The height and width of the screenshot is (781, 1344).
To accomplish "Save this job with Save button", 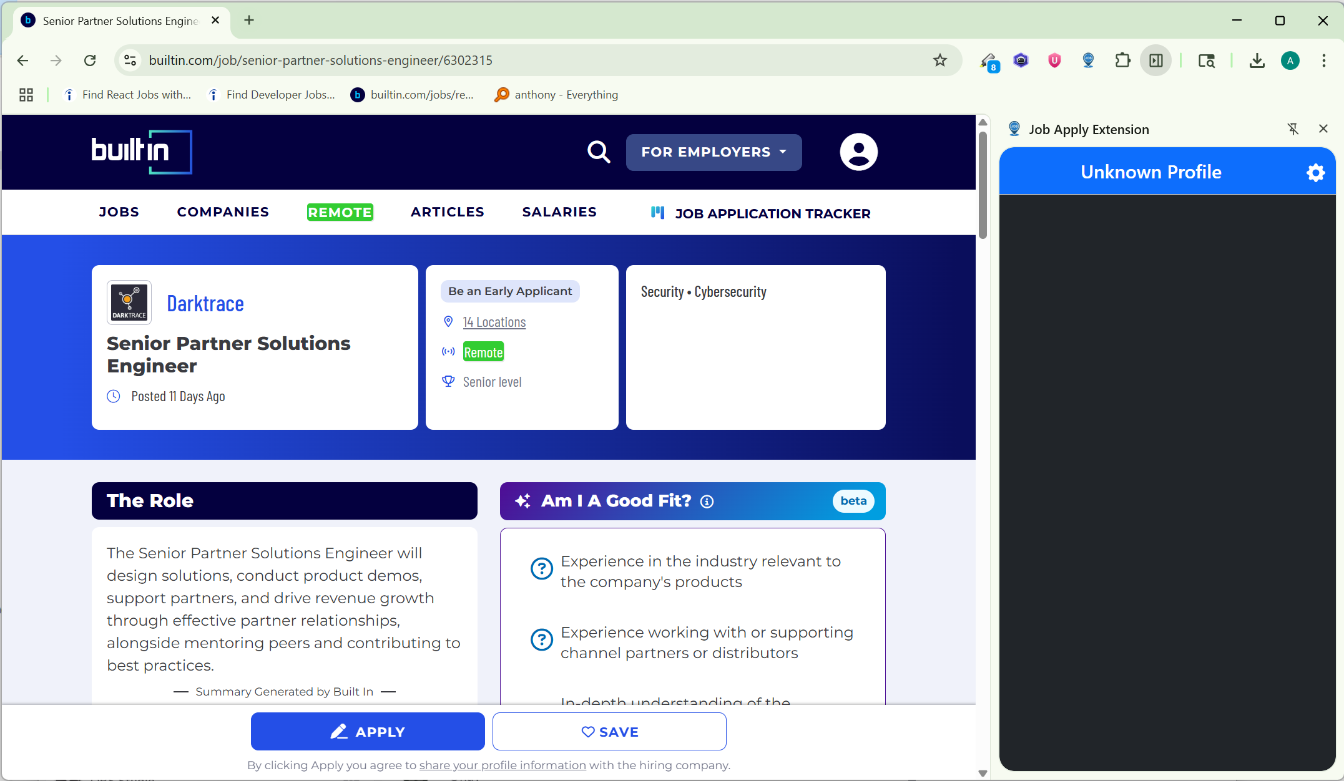I will point(609,732).
